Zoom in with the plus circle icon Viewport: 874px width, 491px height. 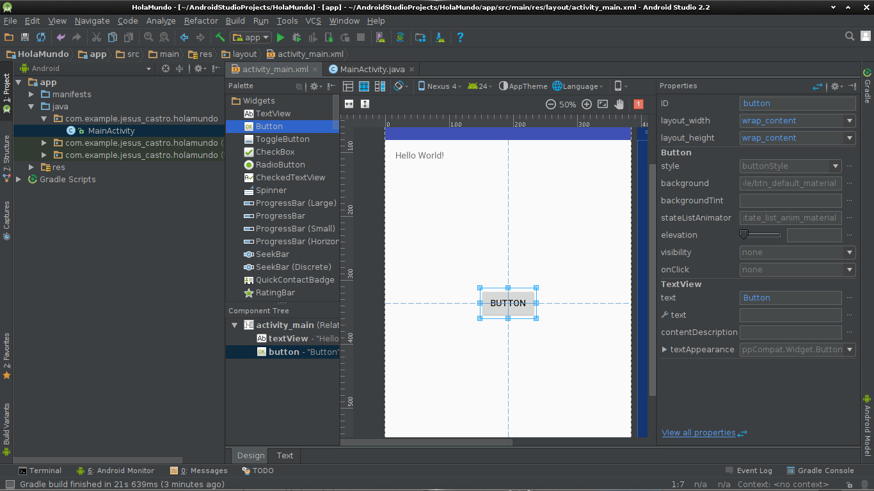[587, 104]
